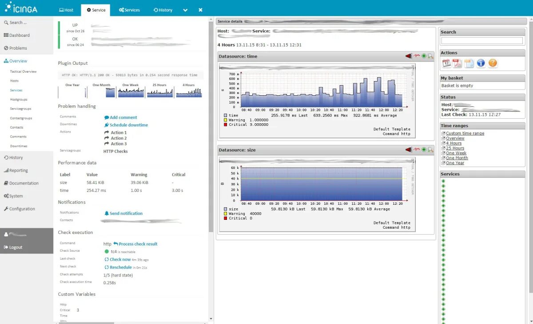Click the Icinga logo
Image resolution: width=533 pixels, height=324 pixels.
click(x=21, y=7)
